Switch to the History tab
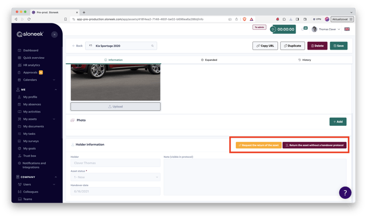 point(304,60)
